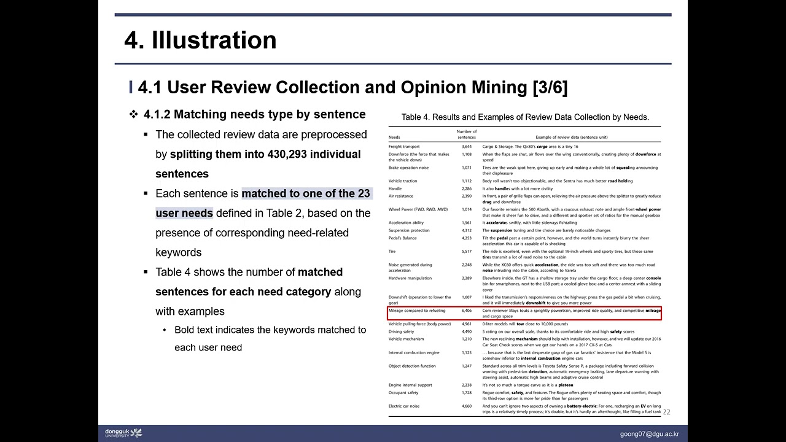The image size is (786, 442).
Task: Click the value '2,289' in the table
Action: 467,278
